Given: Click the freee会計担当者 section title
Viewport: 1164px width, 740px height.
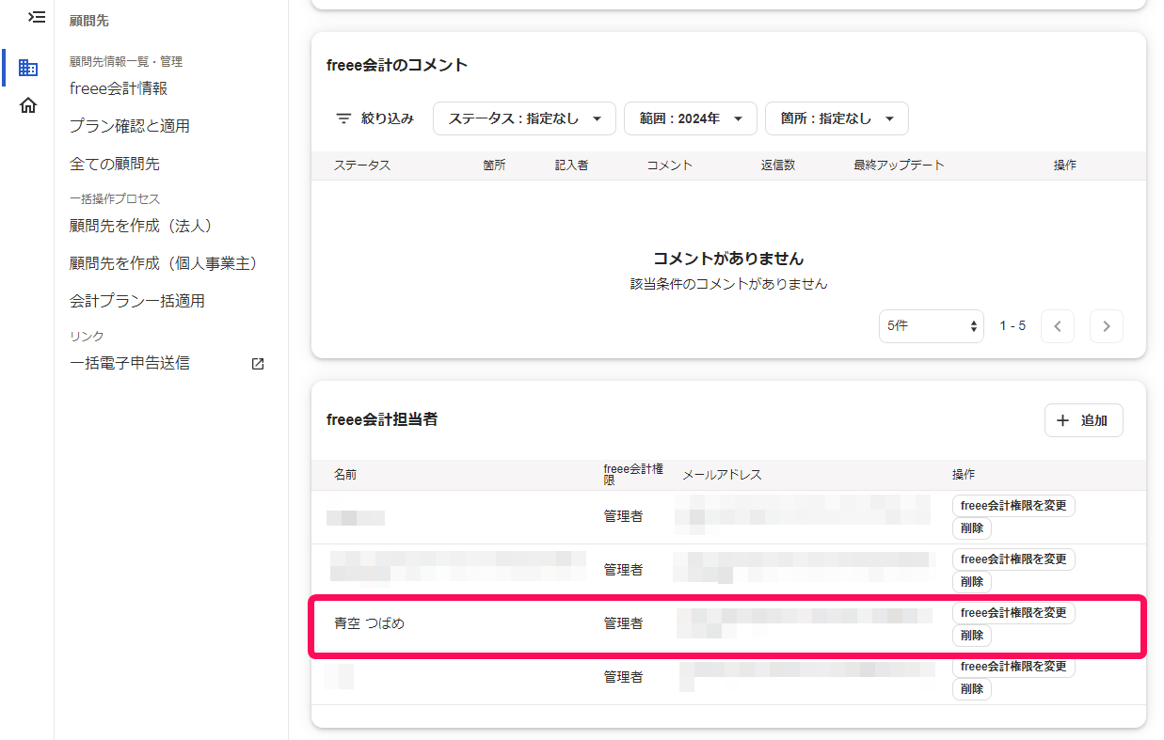Looking at the screenshot, I should point(382,420).
